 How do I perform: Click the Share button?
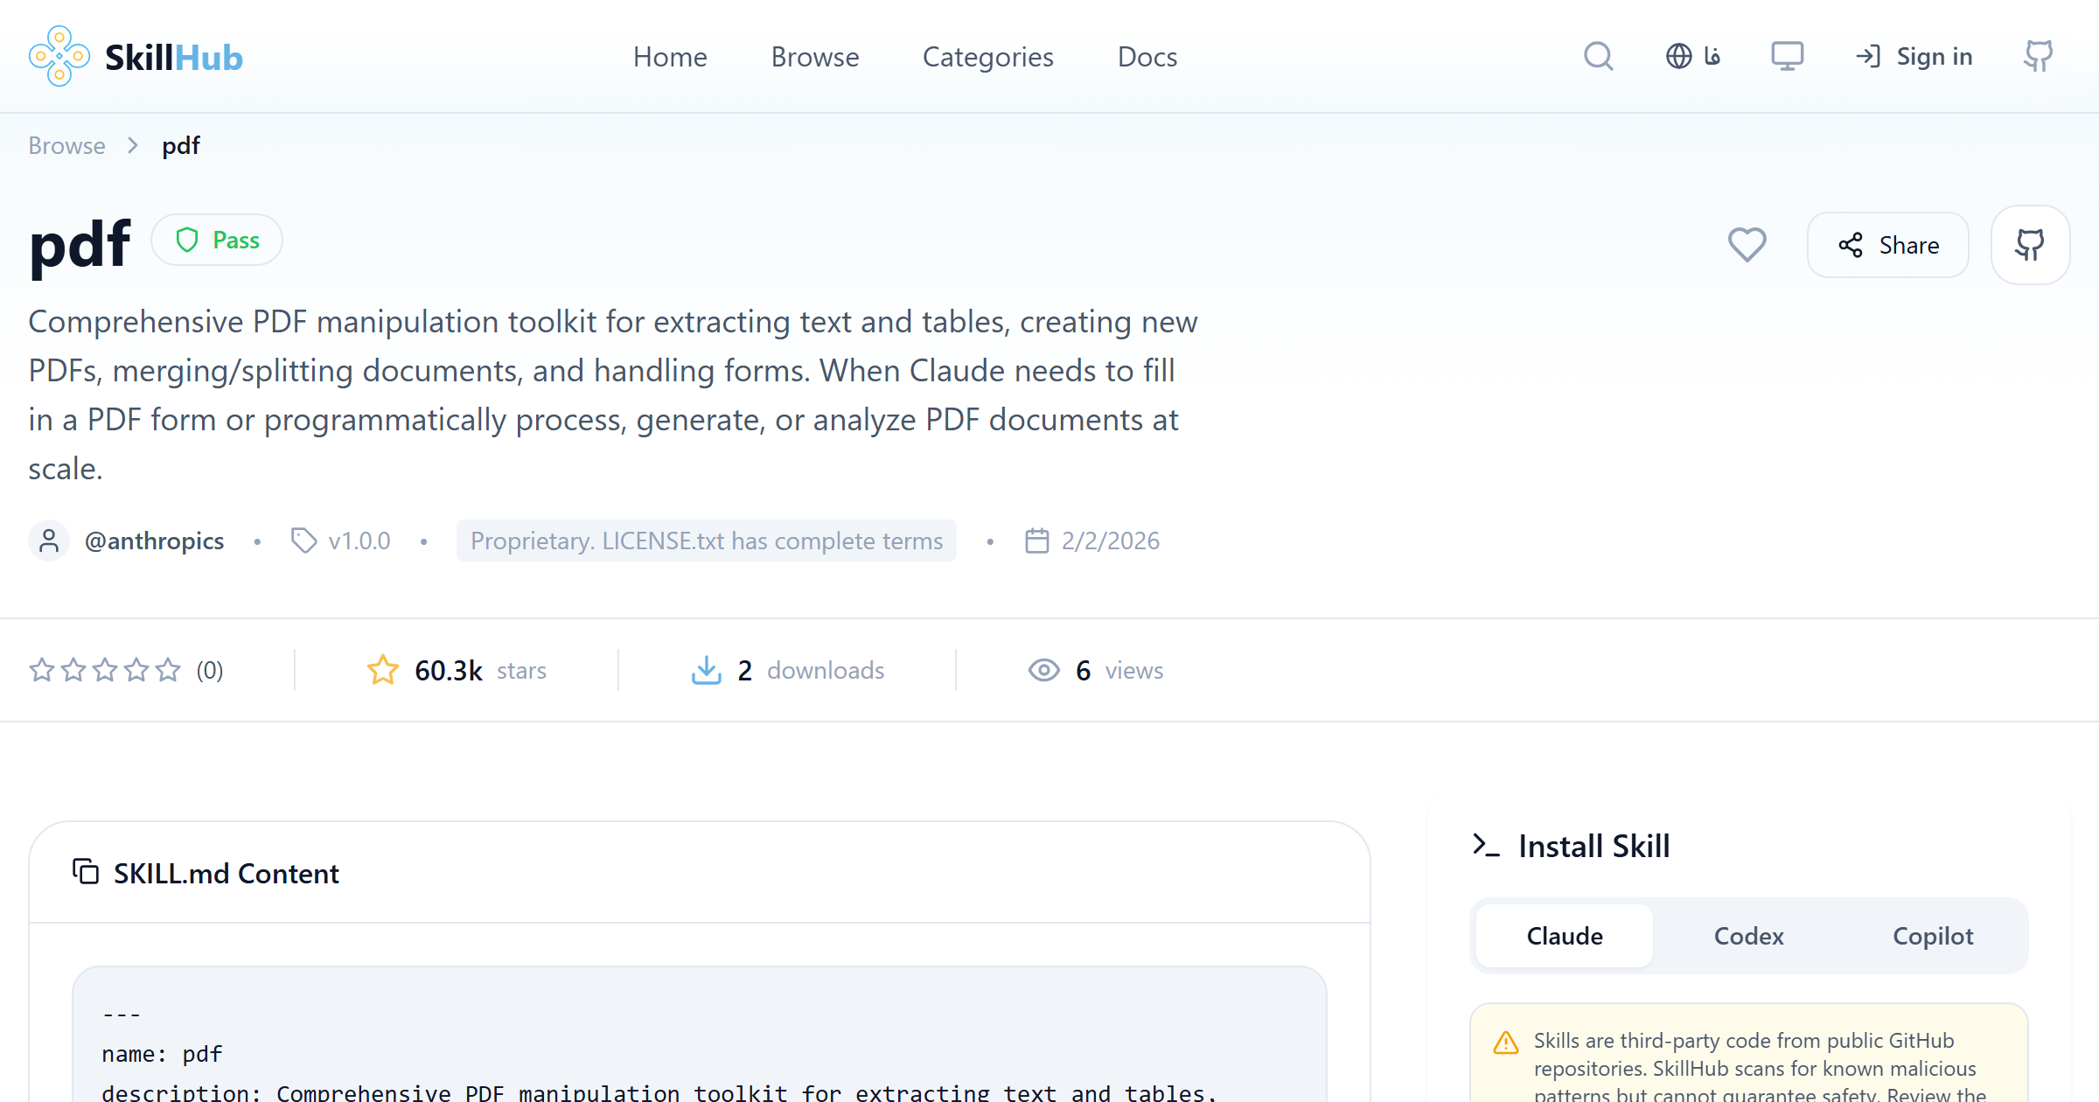pos(1888,245)
